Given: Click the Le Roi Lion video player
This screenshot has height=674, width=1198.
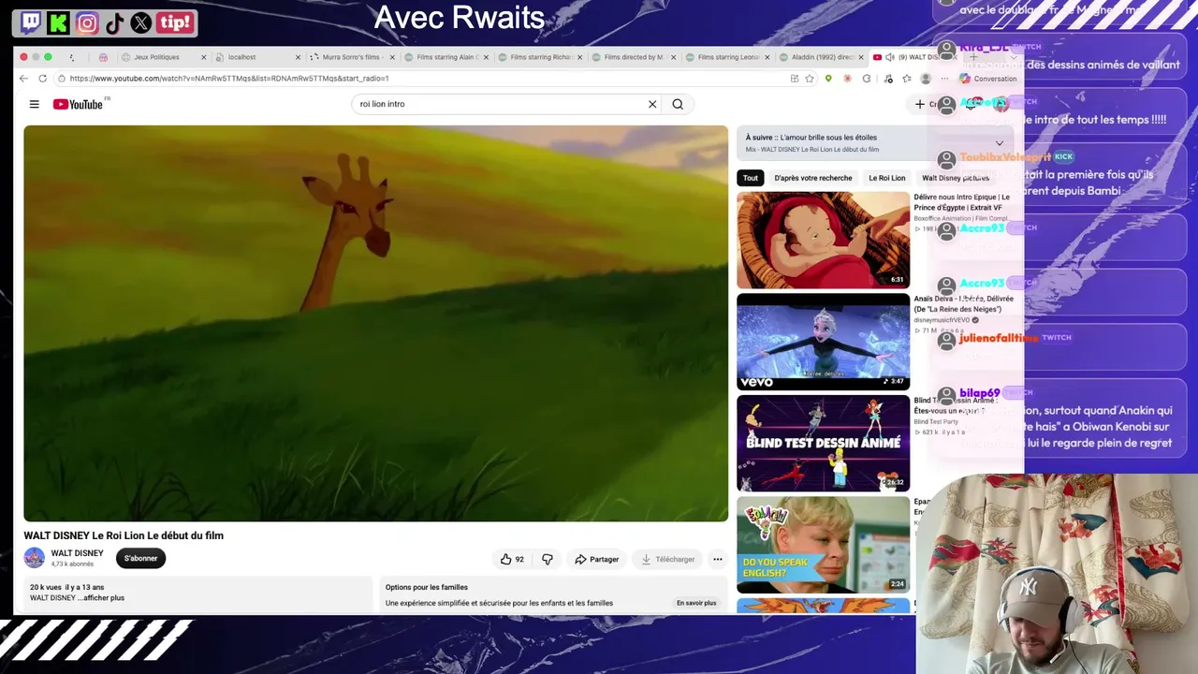Looking at the screenshot, I should click(x=375, y=323).
